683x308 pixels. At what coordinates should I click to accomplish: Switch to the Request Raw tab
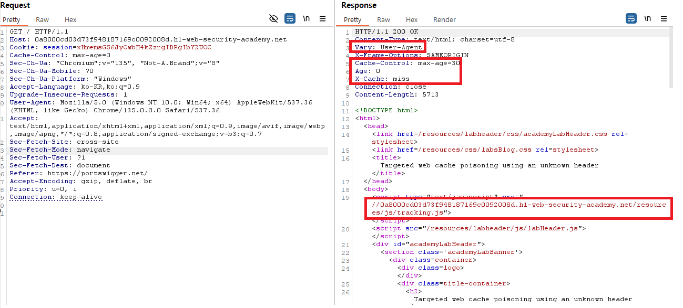43,20
